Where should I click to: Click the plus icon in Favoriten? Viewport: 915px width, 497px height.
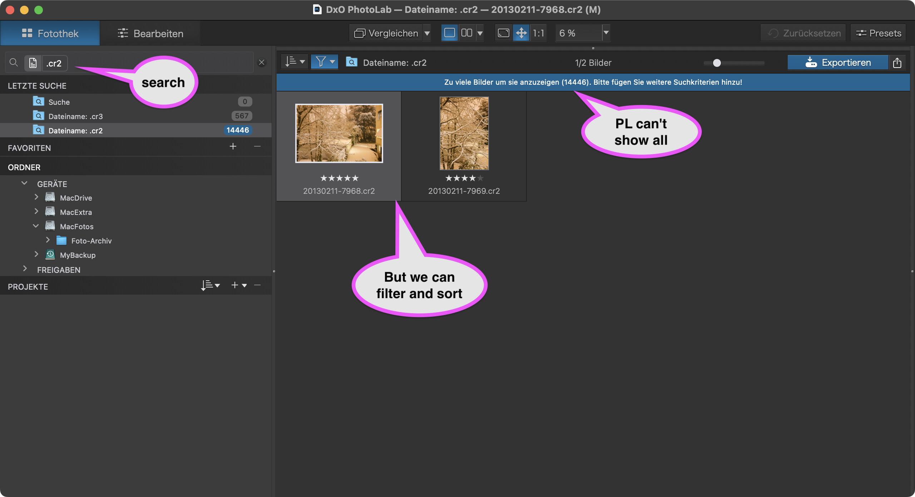tap(233, 147)
